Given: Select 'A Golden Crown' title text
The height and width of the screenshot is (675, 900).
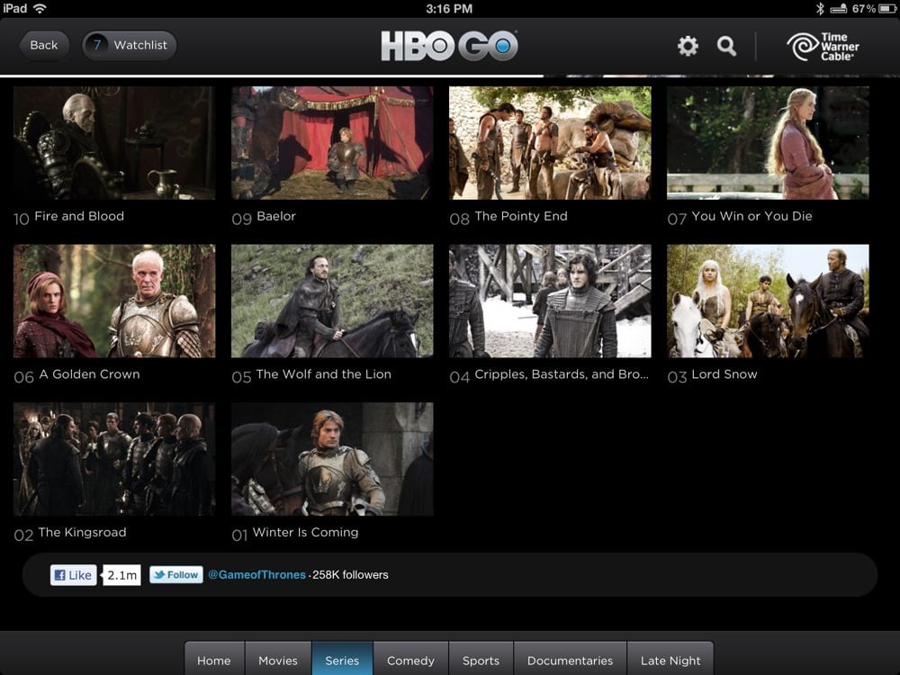Looking at the screenshot, I should (89, 374).
